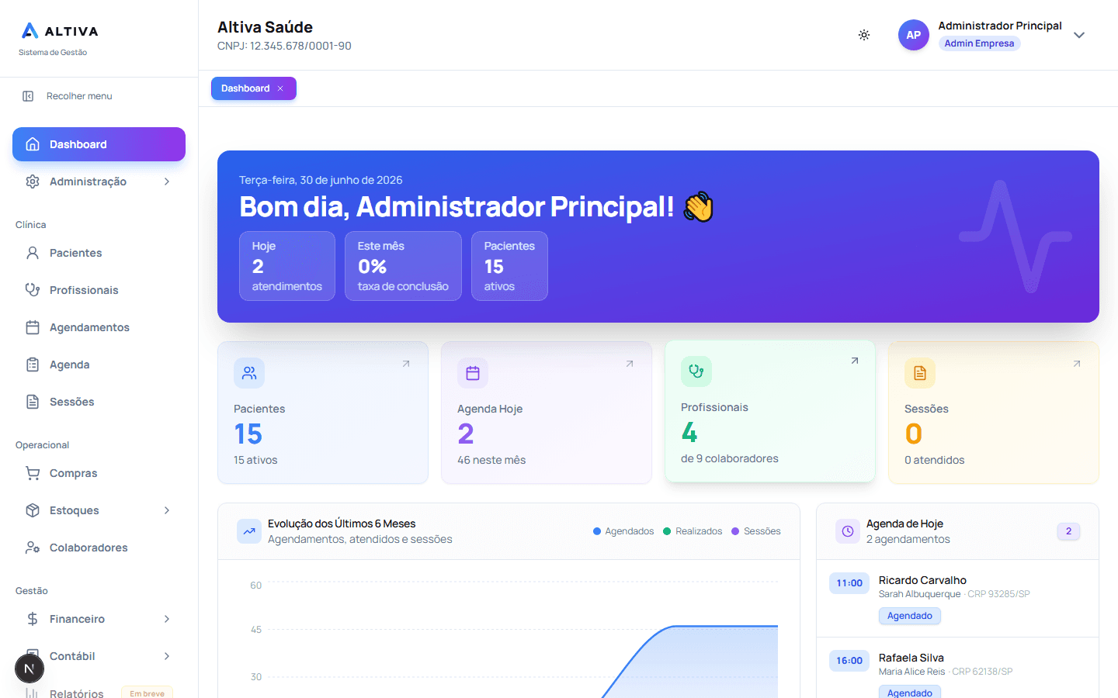Click the '46 neste mês' text
The width and height of the screenshot is (1118, 698).
pos(491,460)
